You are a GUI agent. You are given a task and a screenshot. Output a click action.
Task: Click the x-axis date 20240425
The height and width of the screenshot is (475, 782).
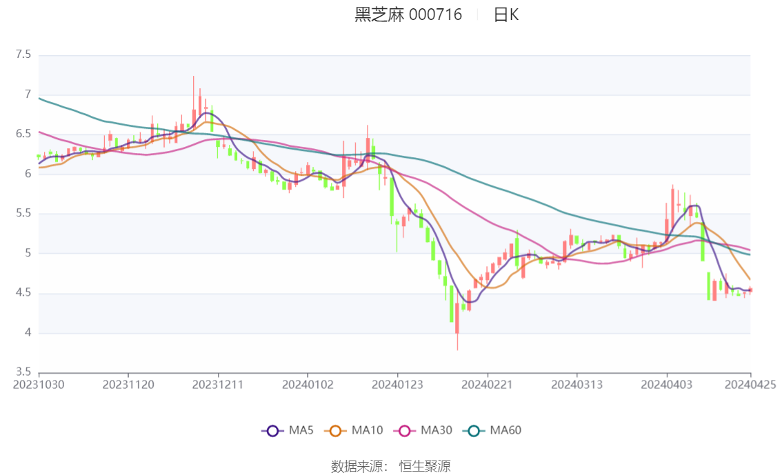750,385
